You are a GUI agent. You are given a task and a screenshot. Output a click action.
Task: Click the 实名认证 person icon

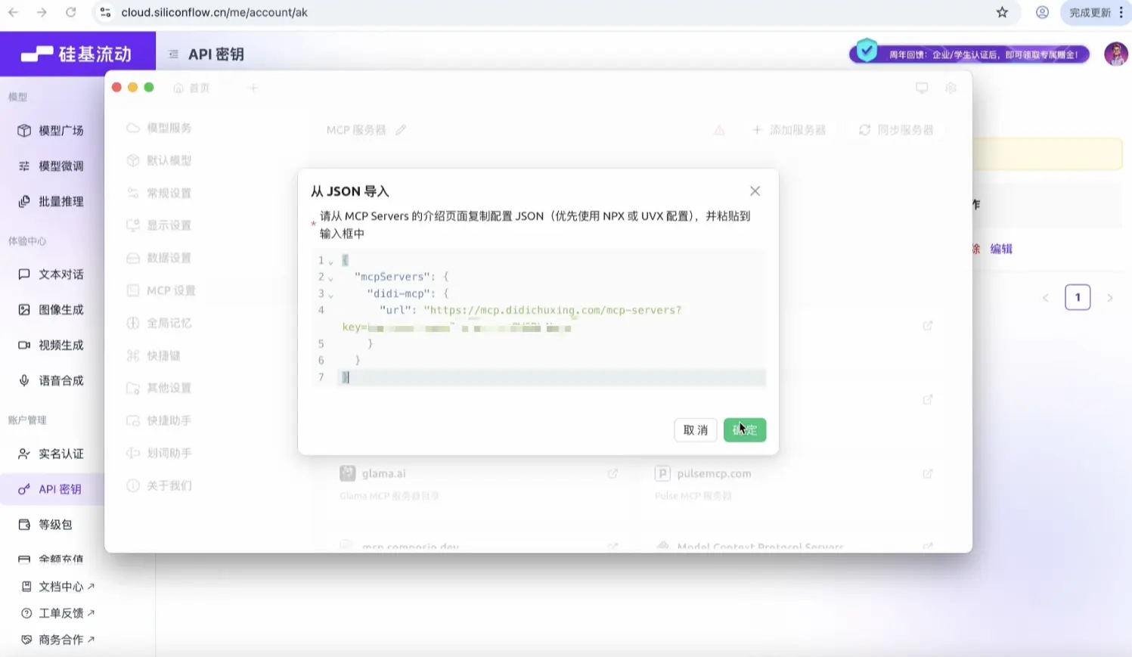coord(24,454)
